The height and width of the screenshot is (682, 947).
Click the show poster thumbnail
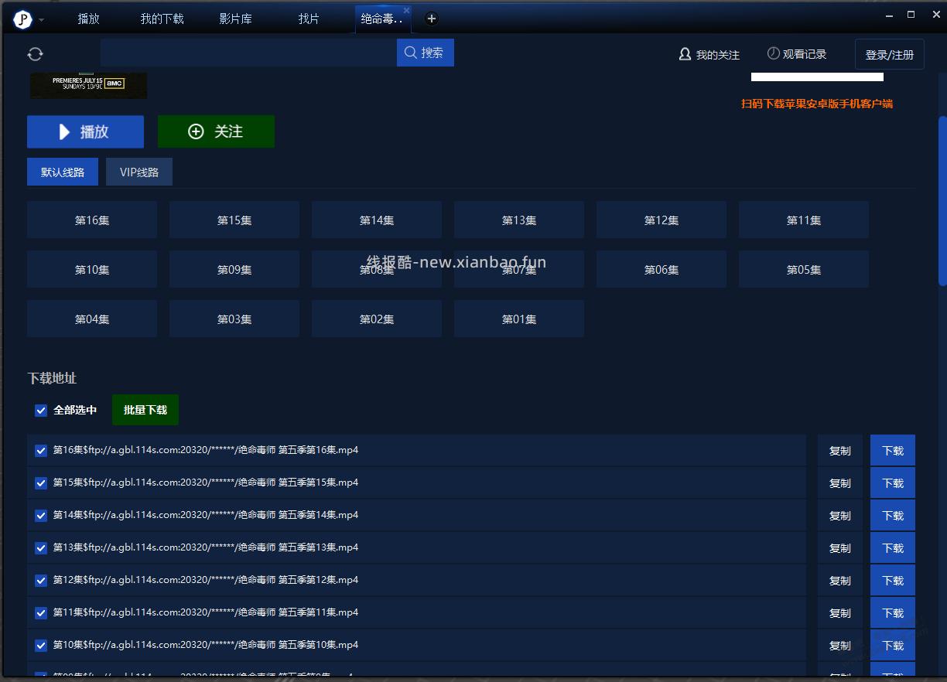tap(88, 85)
